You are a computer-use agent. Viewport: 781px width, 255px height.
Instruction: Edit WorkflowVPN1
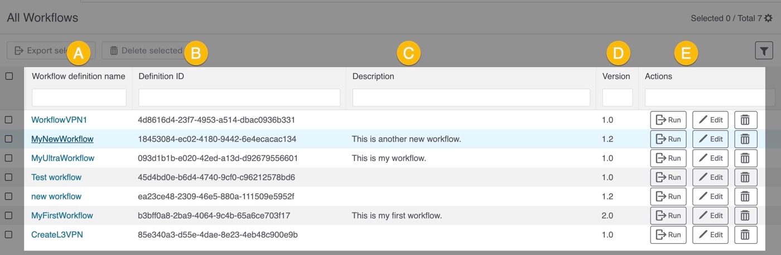[711, 120]
